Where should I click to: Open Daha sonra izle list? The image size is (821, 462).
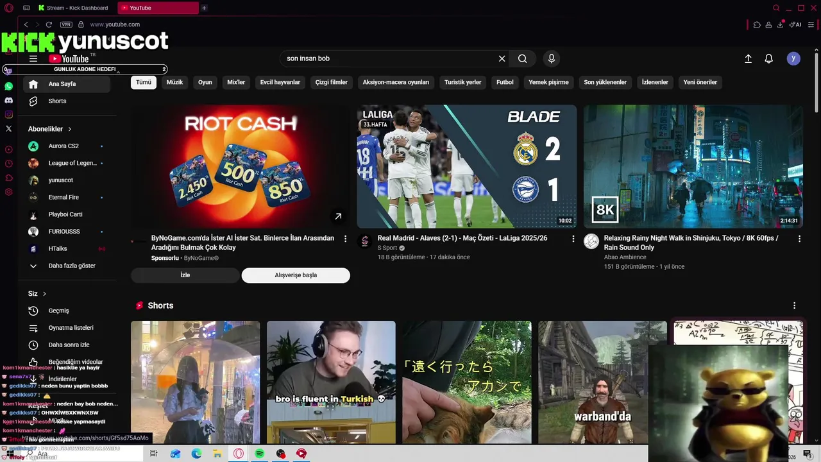click(67, 345)
